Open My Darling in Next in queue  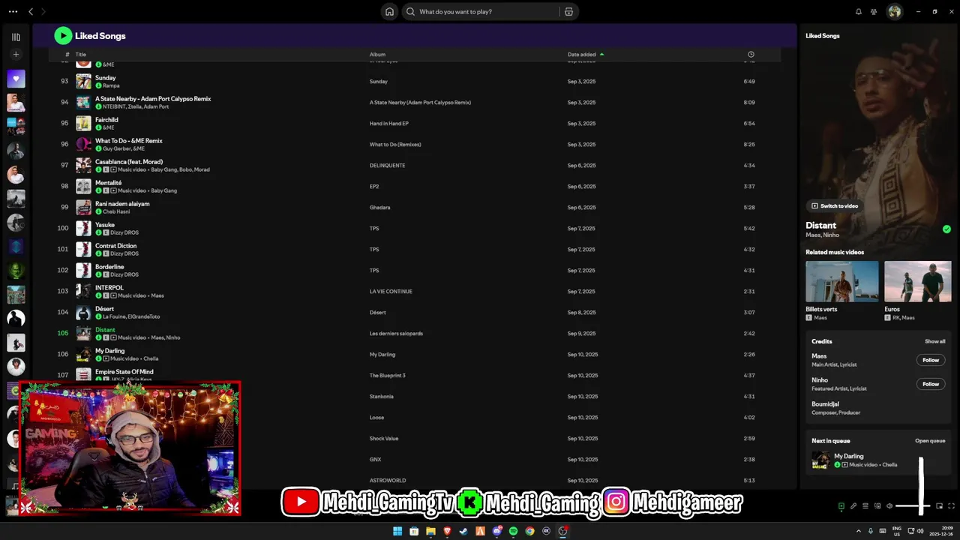click(879, 460)
